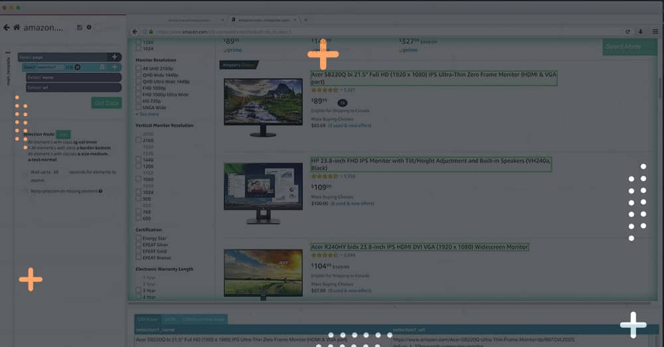664x347 pixels.
Task: Reload the Amazon page
Action: pos(627,32)
